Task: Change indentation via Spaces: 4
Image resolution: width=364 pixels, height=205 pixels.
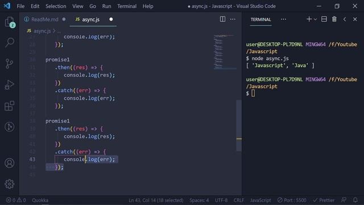Action: (199, 200)
